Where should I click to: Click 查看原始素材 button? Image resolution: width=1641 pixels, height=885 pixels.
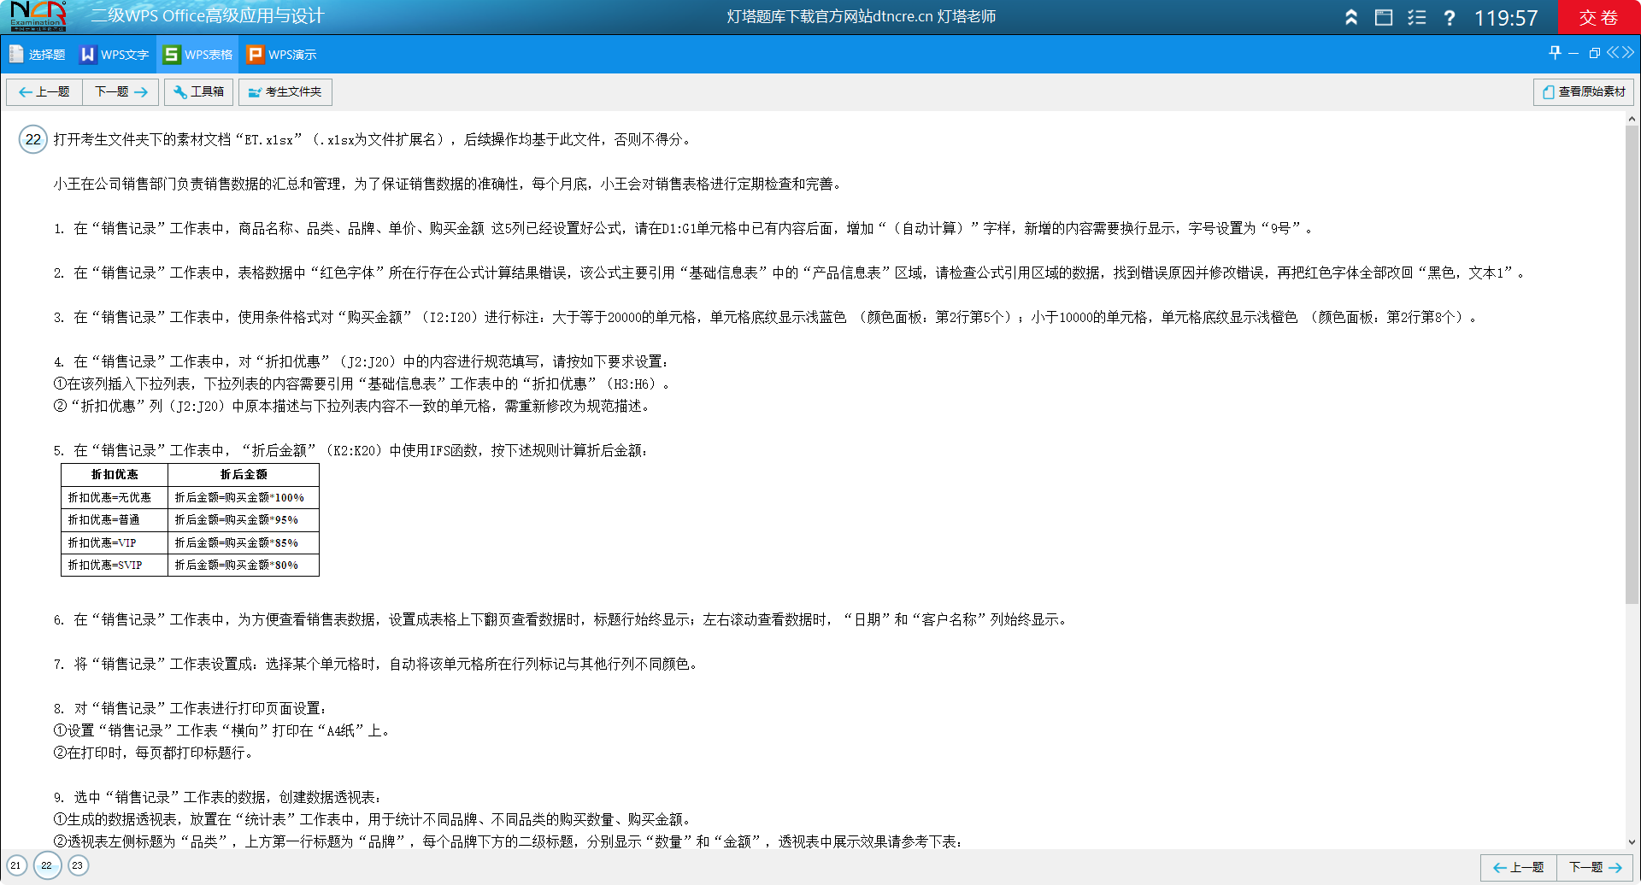pos(1584,92)
